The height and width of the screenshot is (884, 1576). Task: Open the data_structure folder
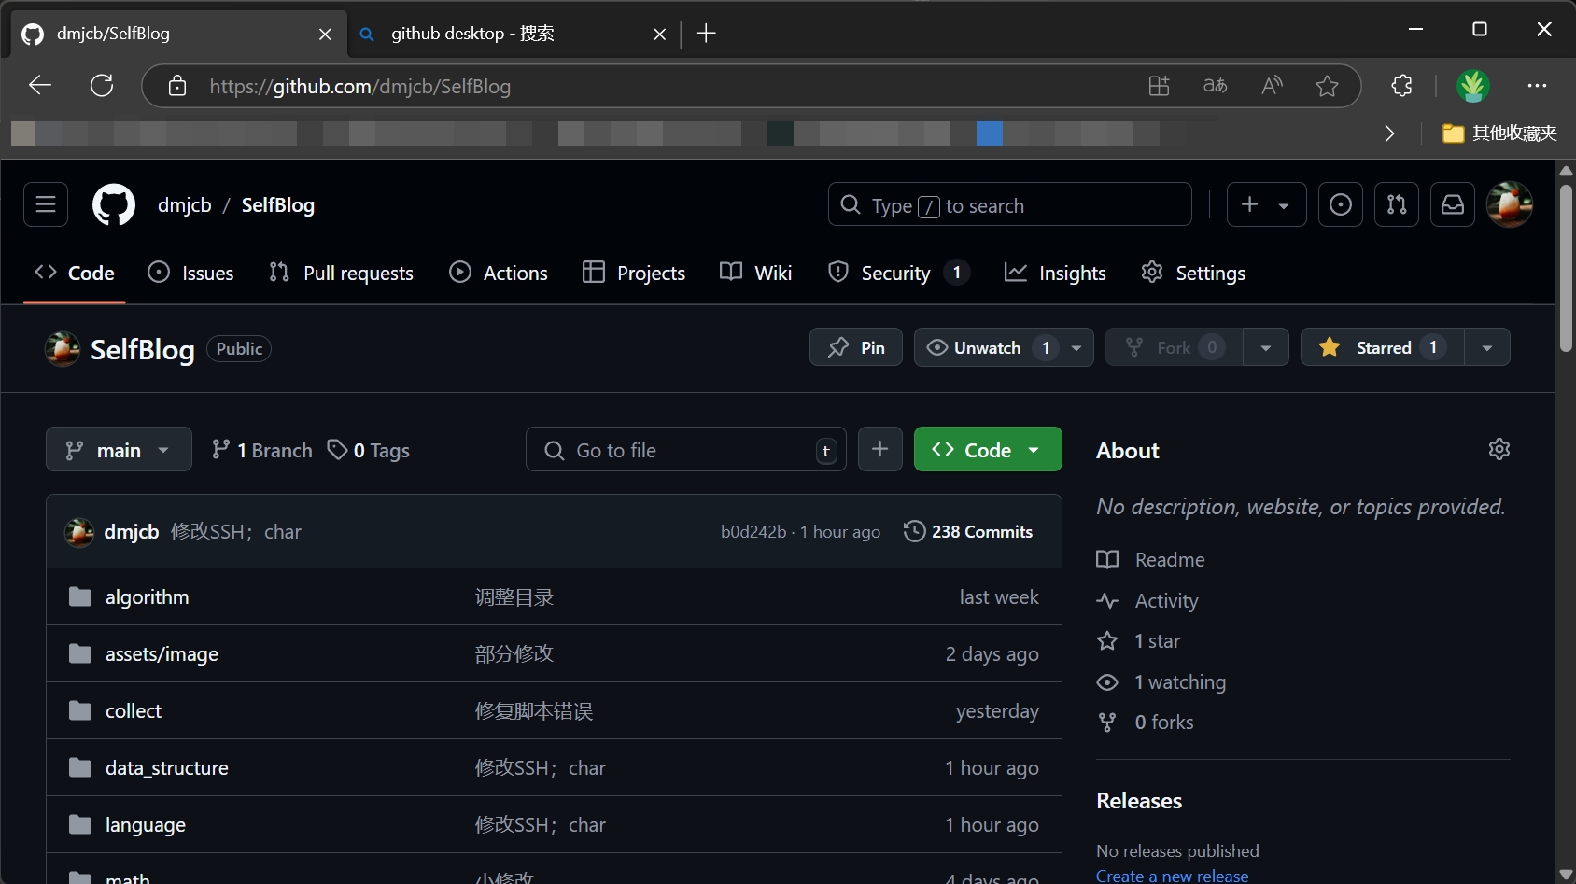click(x=167, y=768)
